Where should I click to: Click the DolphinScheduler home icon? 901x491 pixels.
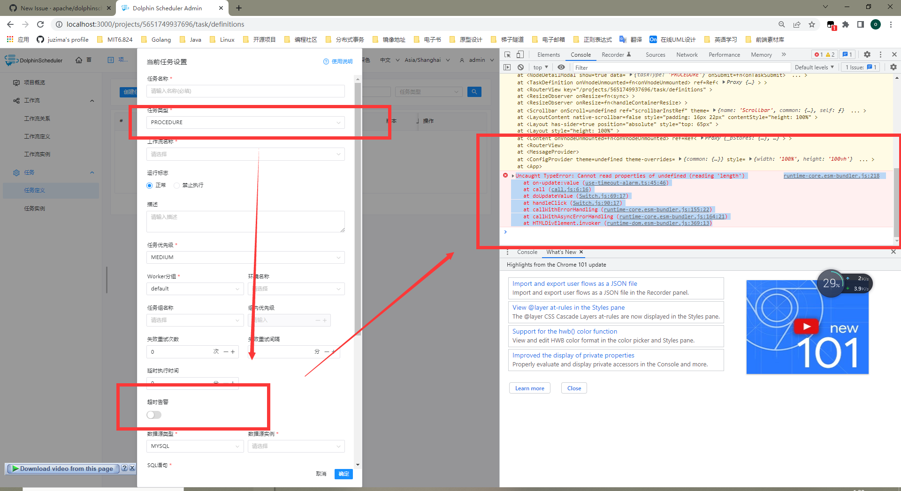[79, 60]
